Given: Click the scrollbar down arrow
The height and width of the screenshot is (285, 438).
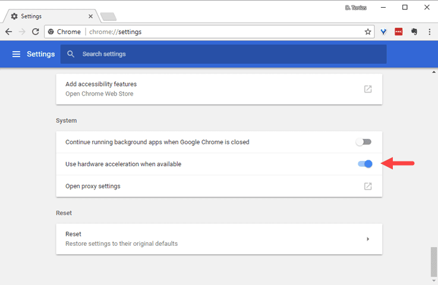Looking at the screenshot, I should (433, 281).
